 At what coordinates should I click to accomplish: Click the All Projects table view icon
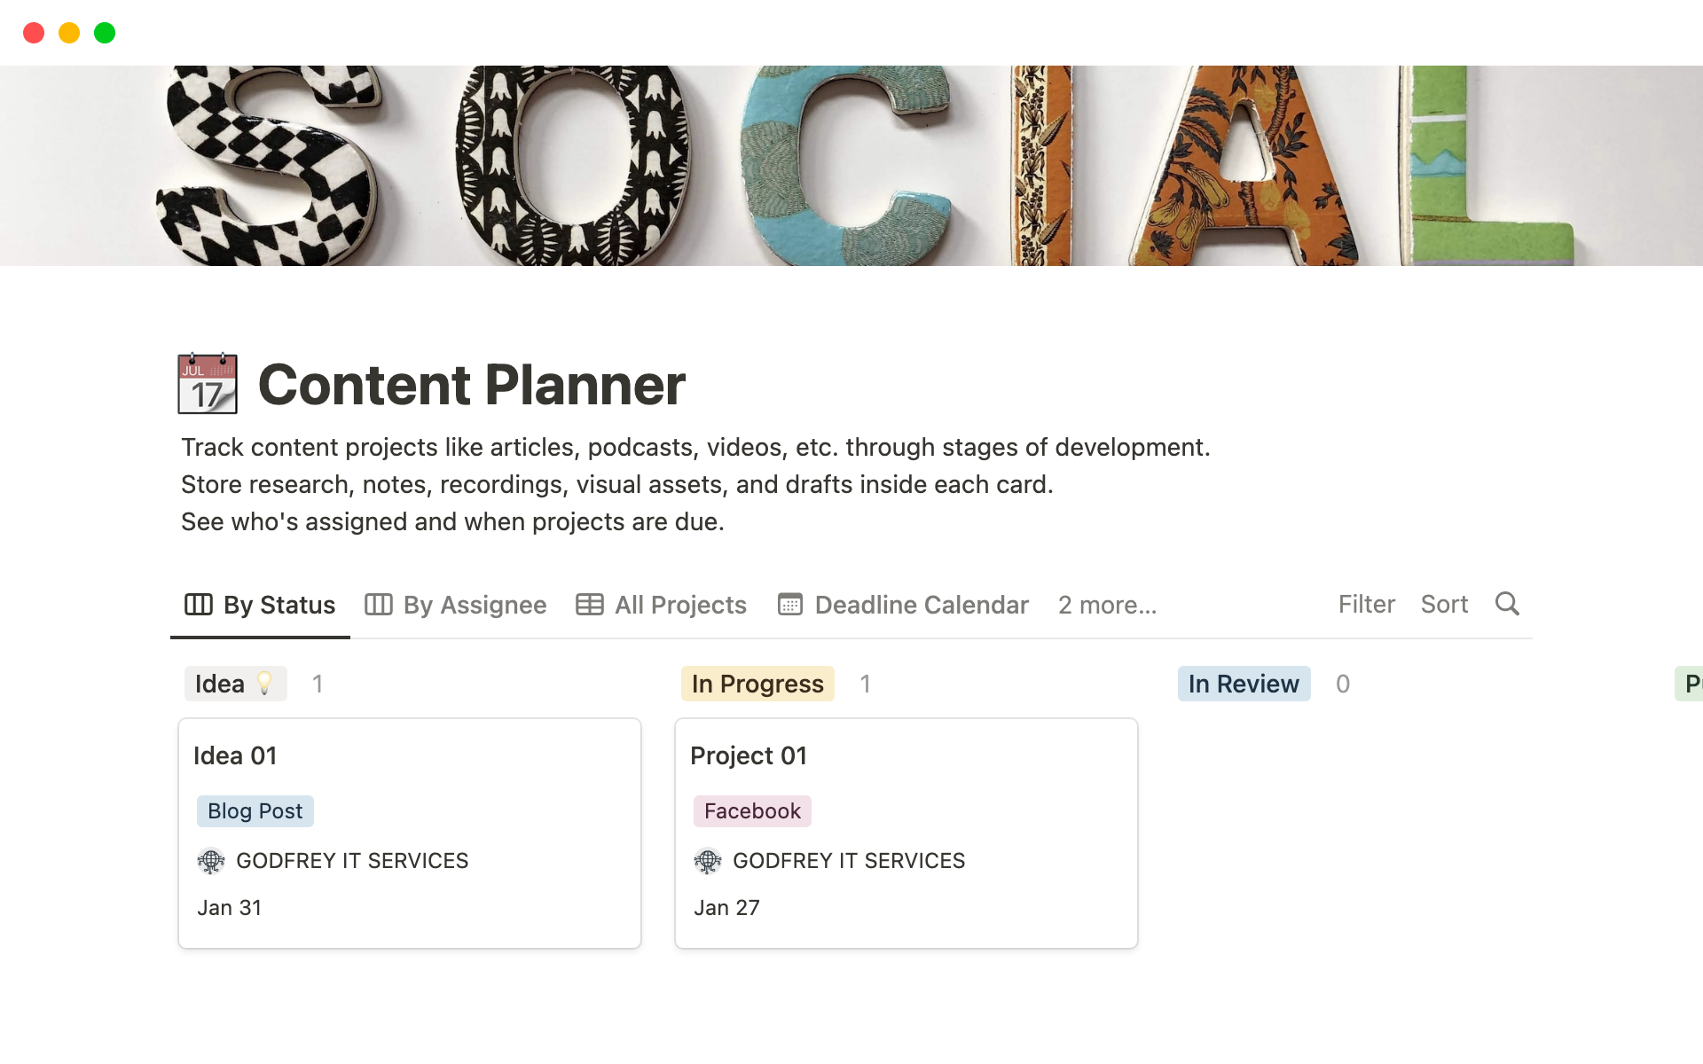coord(590,603)
